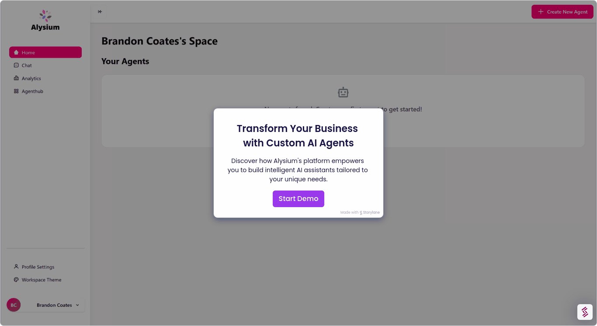This screenshot has height=326, width=597.
Task: Expand the Brandon Coates account dropdown
Action: pyautogui.click(x=45, y=305)
